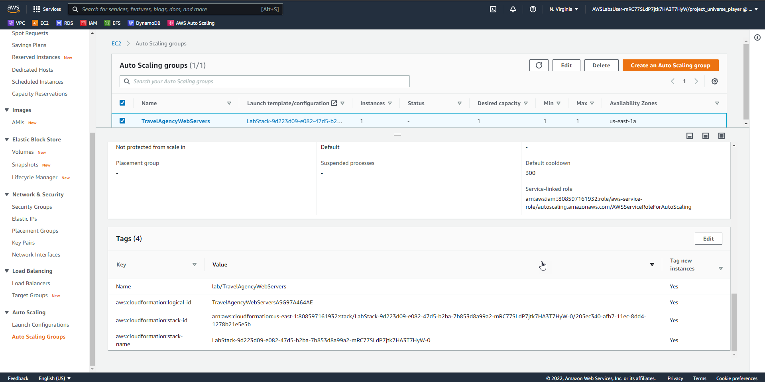Open Privacy link in footer

[x=675, y=378]
